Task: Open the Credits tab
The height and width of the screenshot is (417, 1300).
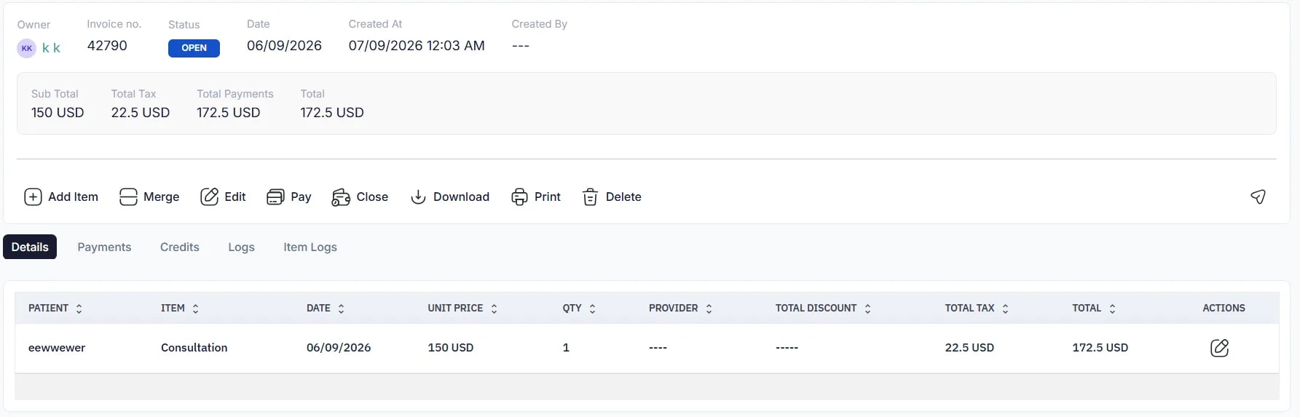Action: (x=180, y=247)
